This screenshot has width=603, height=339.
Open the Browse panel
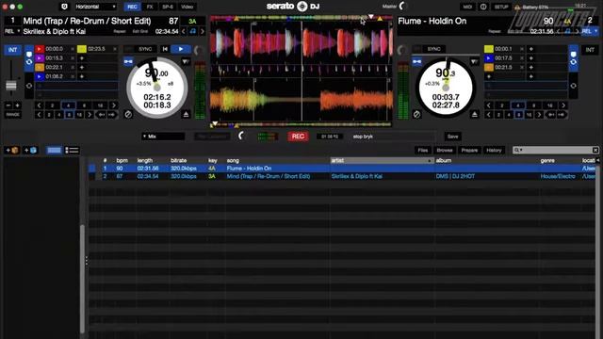(x=445, y=150)
